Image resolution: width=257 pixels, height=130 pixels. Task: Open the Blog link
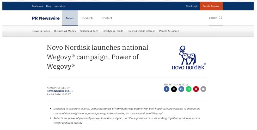(48, 6)
